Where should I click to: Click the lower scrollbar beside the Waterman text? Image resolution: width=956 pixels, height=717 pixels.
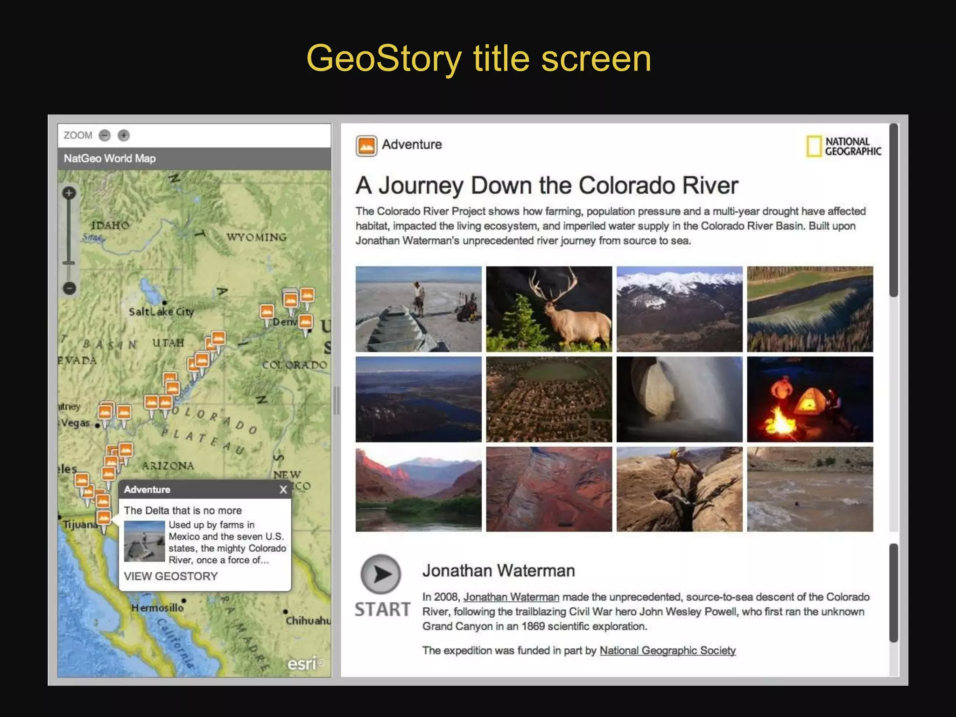(893, 593)
